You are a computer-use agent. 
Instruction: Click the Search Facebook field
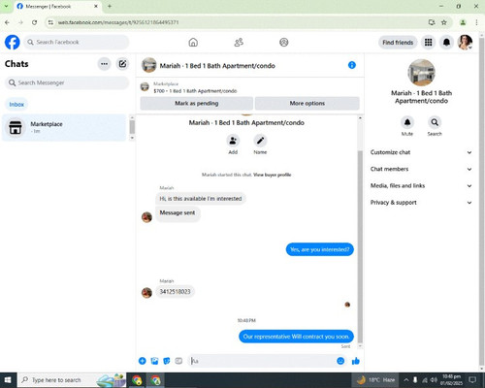[77, 43]
